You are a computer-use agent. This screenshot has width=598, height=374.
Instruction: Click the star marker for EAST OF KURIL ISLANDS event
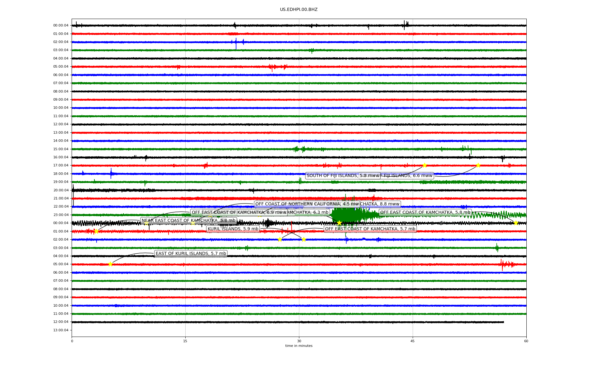(x=110, y=264)
